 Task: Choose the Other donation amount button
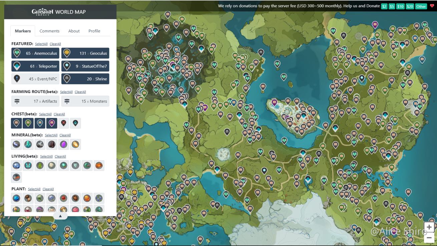pyautogui.click(x=421, y=6)
